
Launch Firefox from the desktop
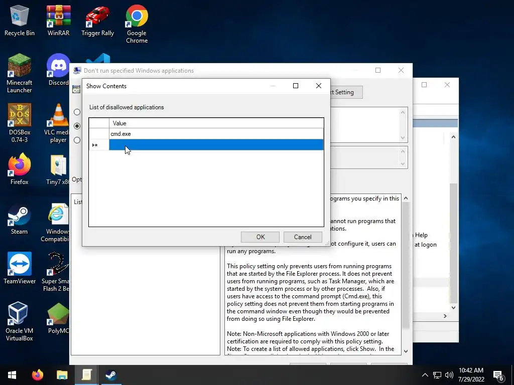20,169
